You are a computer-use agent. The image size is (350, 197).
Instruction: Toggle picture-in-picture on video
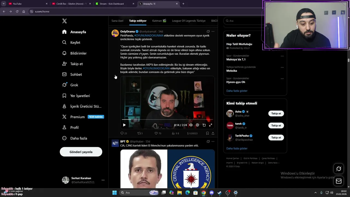click(204, 125)
